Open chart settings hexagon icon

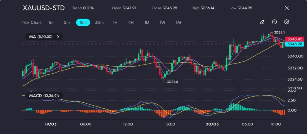(287, 22)
